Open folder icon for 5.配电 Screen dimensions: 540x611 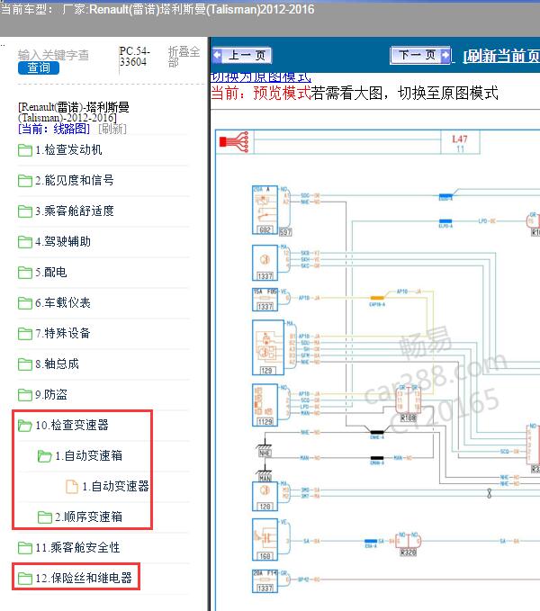click(x=25, y=273)
